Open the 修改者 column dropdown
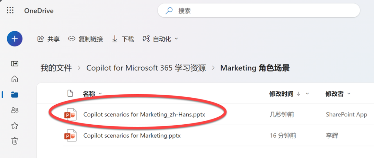The width and height of the screenshot is (374, 158). coord(338,94)
